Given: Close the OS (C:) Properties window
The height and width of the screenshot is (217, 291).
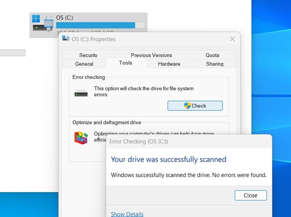Looking at the screenshot, I should point(232,39).
